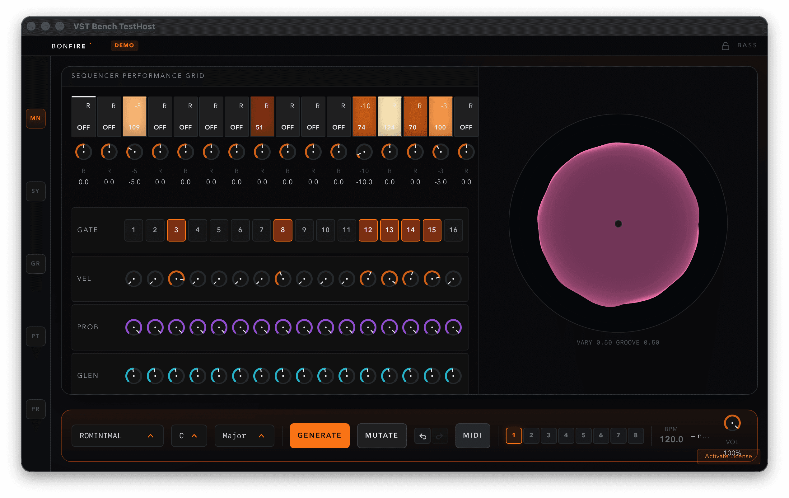Click the redo arrow icon
Viewport: 789px width, 498px height.
point(440,436)
